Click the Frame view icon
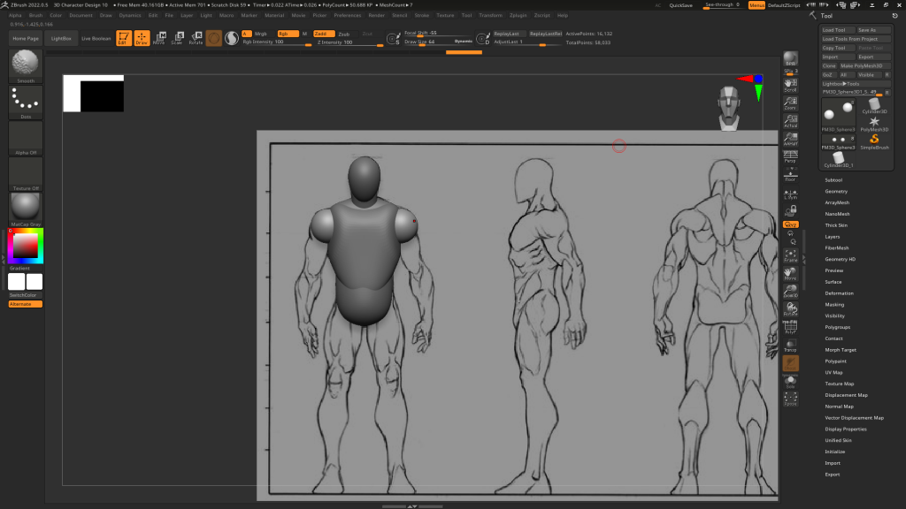The width and height of the screenshot is (906, 509). click(x=790, y=255)
